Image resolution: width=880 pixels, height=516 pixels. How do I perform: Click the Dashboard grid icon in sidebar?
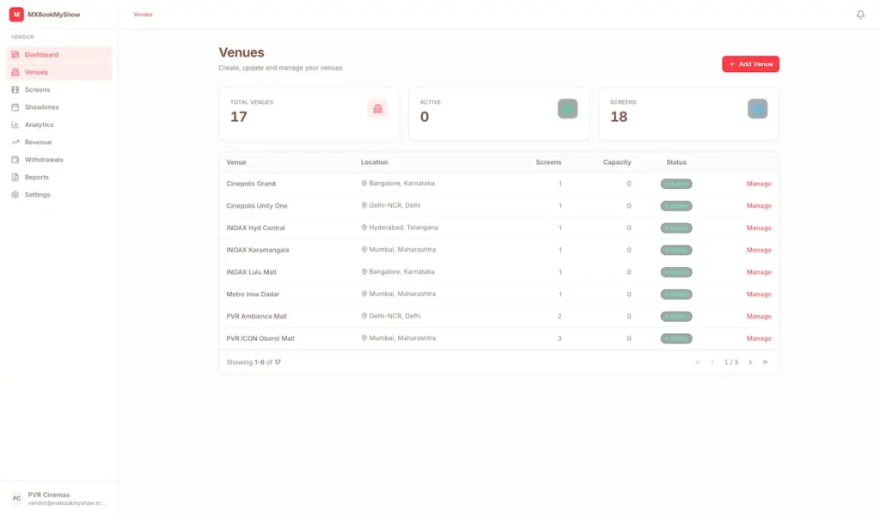coord(15,54)
